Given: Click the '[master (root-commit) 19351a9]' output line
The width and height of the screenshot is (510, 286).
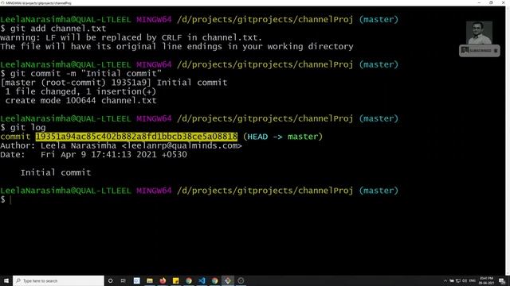Looking at the screenshot, I should [113, 83].
